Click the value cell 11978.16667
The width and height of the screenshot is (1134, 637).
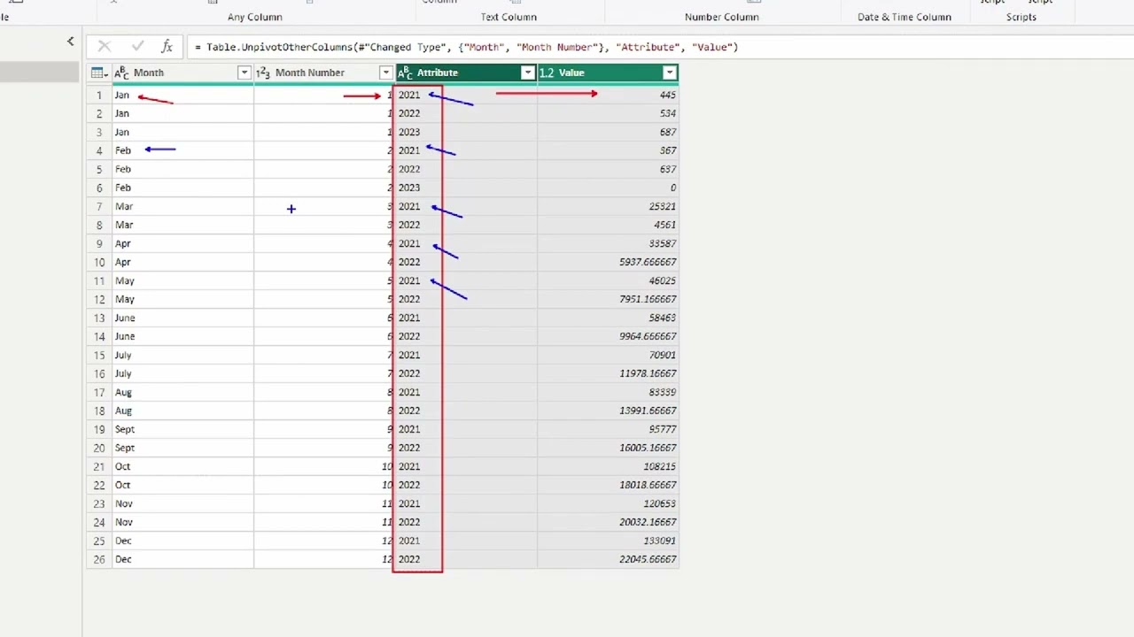coord(608,373)
